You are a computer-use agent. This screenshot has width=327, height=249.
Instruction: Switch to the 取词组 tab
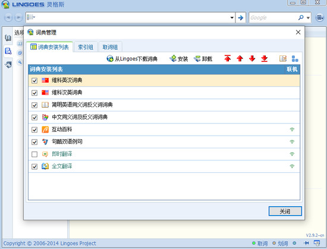[x=110, y=47]
